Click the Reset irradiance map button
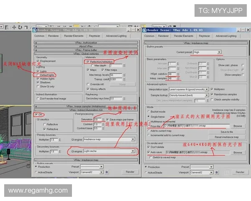Image resolution: width=251 pixels, height=201 pixels. (227, 137)
